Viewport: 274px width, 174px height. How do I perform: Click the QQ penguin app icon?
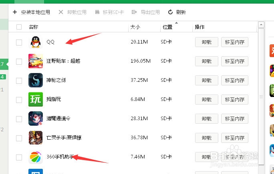coord(36,42)
